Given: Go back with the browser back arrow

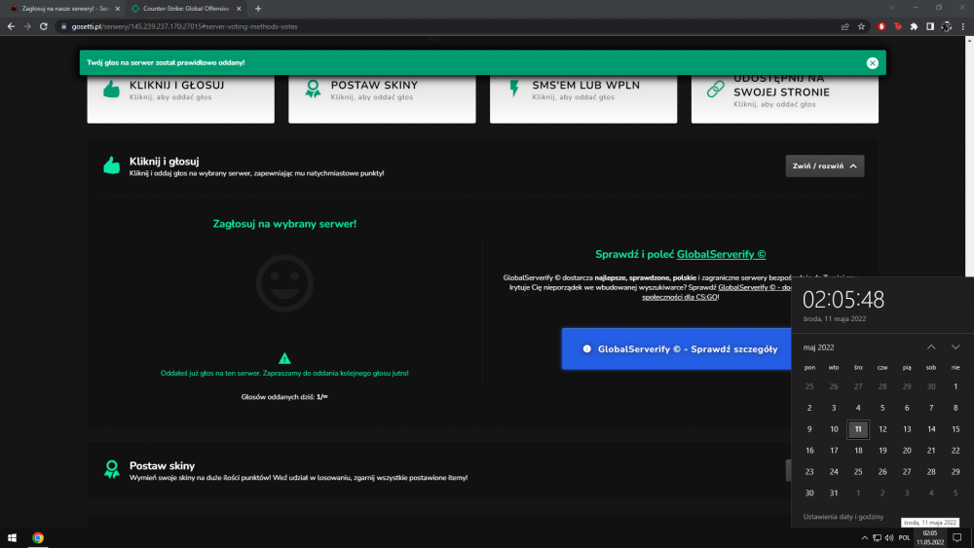Looking at the screenshot, I should coord(11,26).
